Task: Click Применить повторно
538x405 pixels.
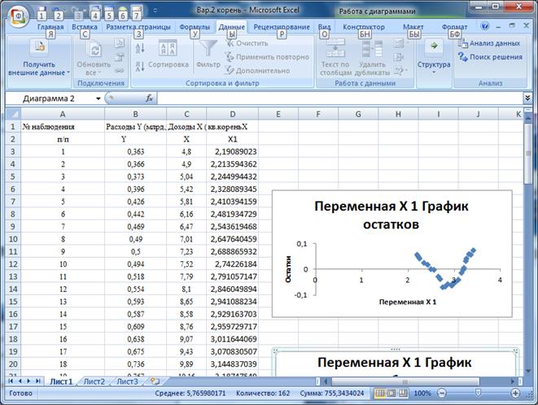Action: pos(267,57)
